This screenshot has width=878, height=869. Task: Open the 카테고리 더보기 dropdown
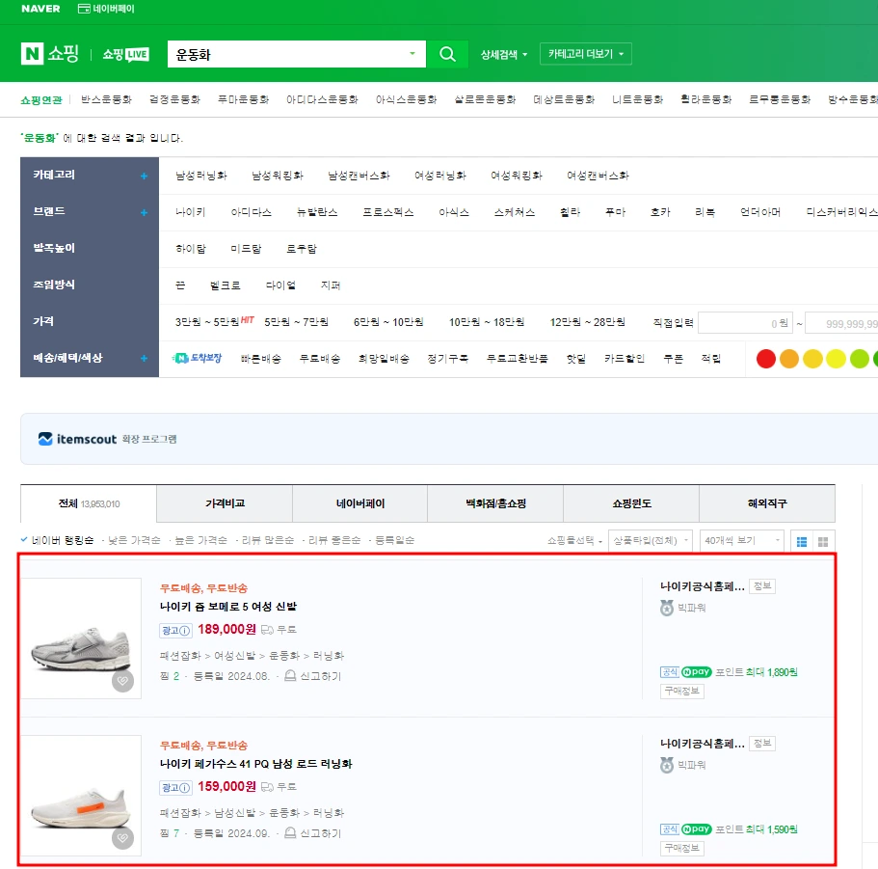(586, 54)
